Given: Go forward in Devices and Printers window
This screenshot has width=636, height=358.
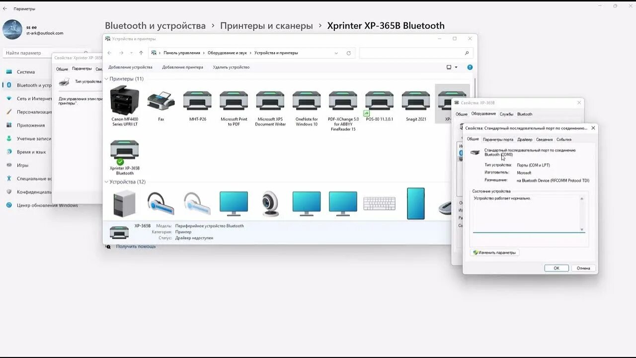Looking at the screenshot, I should point(121,53).
